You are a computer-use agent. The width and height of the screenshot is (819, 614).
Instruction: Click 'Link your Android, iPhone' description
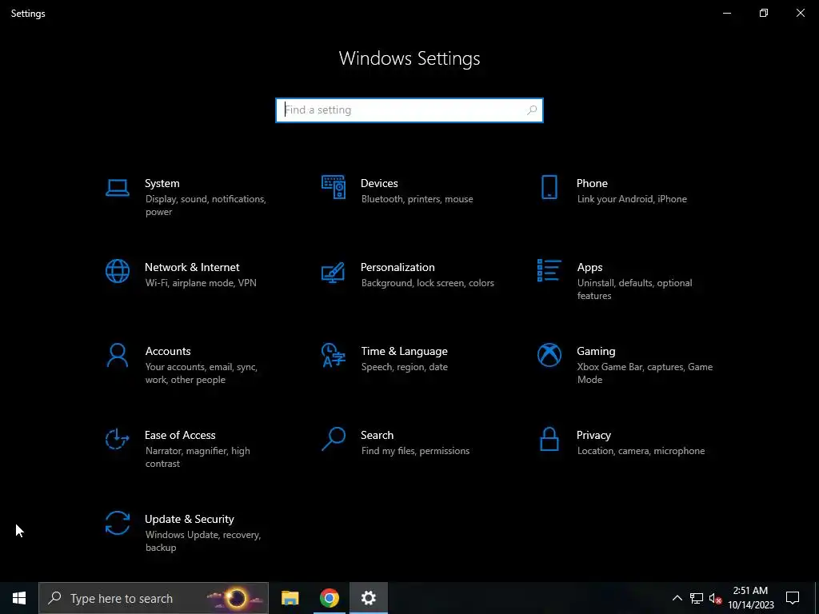click(632, 199)
